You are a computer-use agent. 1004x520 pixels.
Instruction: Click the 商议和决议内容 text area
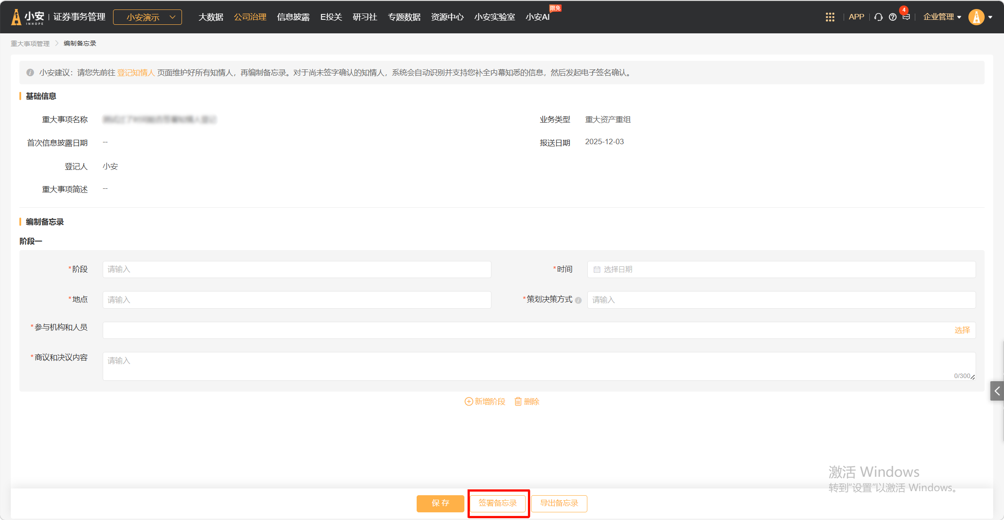[x=539, y=366]
